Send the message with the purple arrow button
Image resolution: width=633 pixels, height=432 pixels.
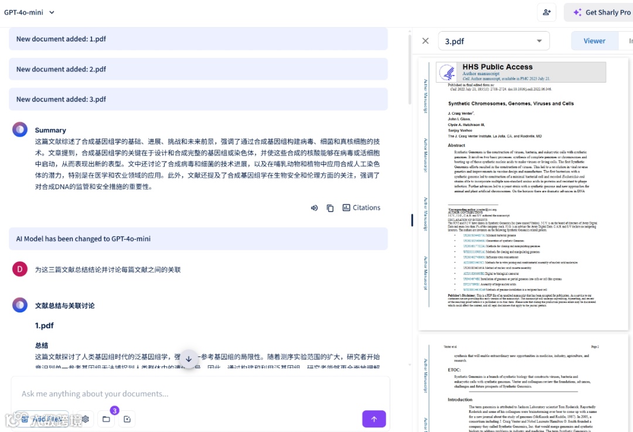tap(374, 419)
